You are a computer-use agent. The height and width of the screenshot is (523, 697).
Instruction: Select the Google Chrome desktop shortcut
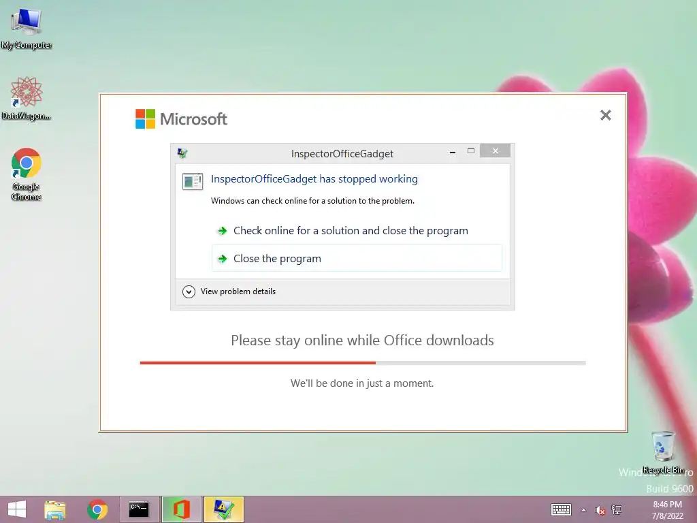tap(27, 174)
